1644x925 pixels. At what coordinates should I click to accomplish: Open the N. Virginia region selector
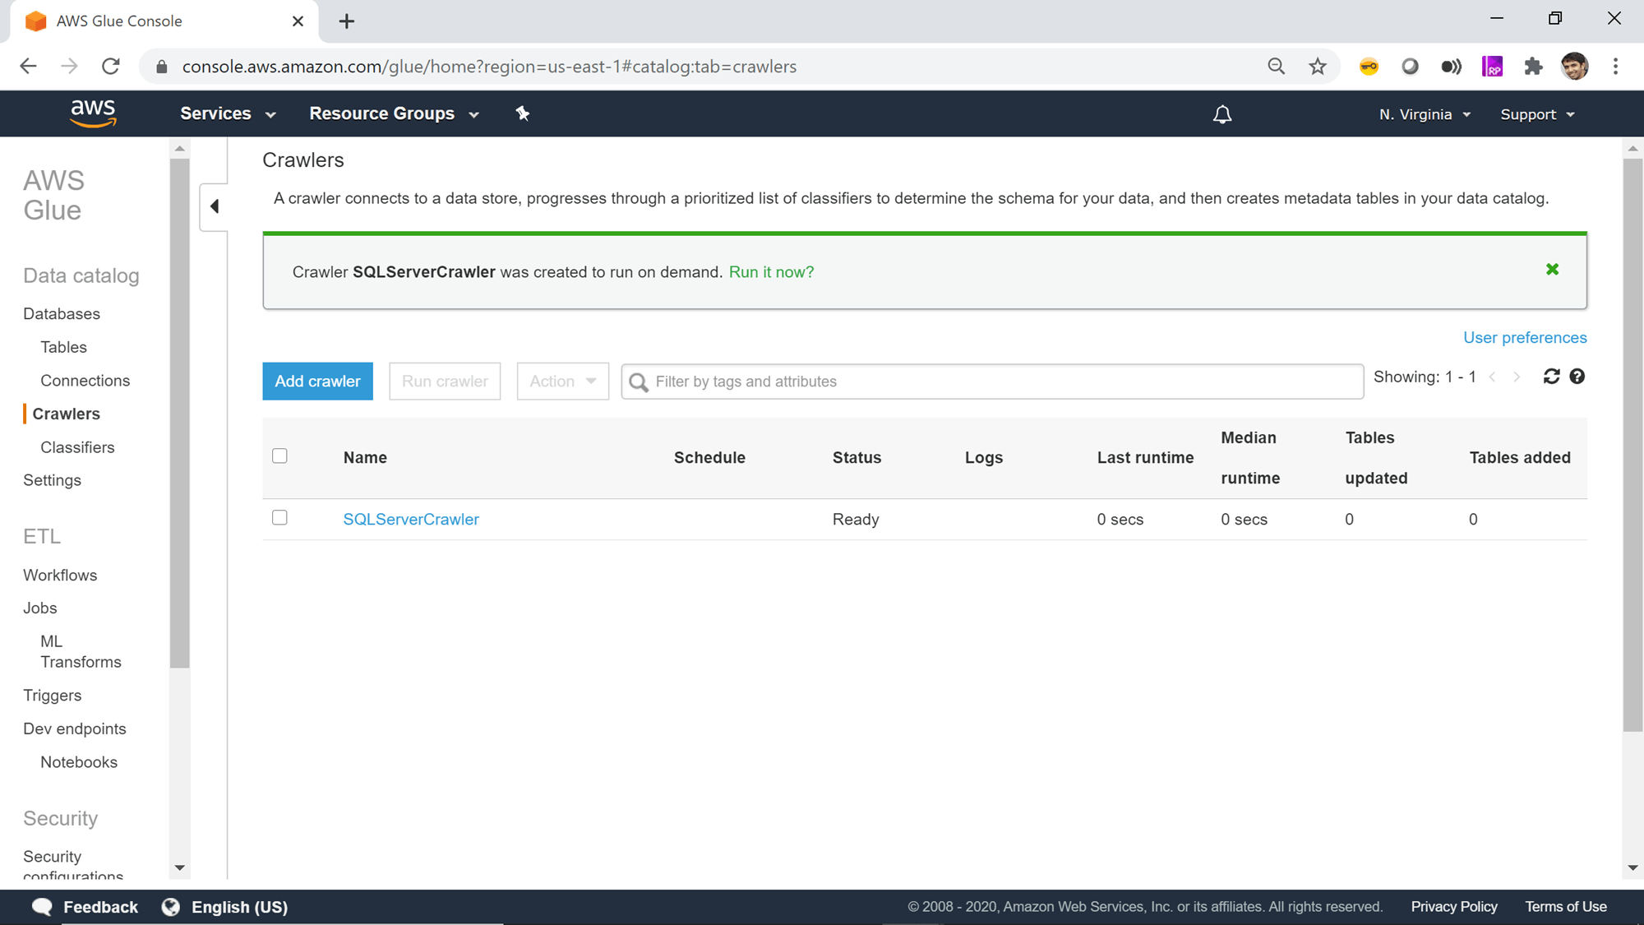(x=1424, y=114)
